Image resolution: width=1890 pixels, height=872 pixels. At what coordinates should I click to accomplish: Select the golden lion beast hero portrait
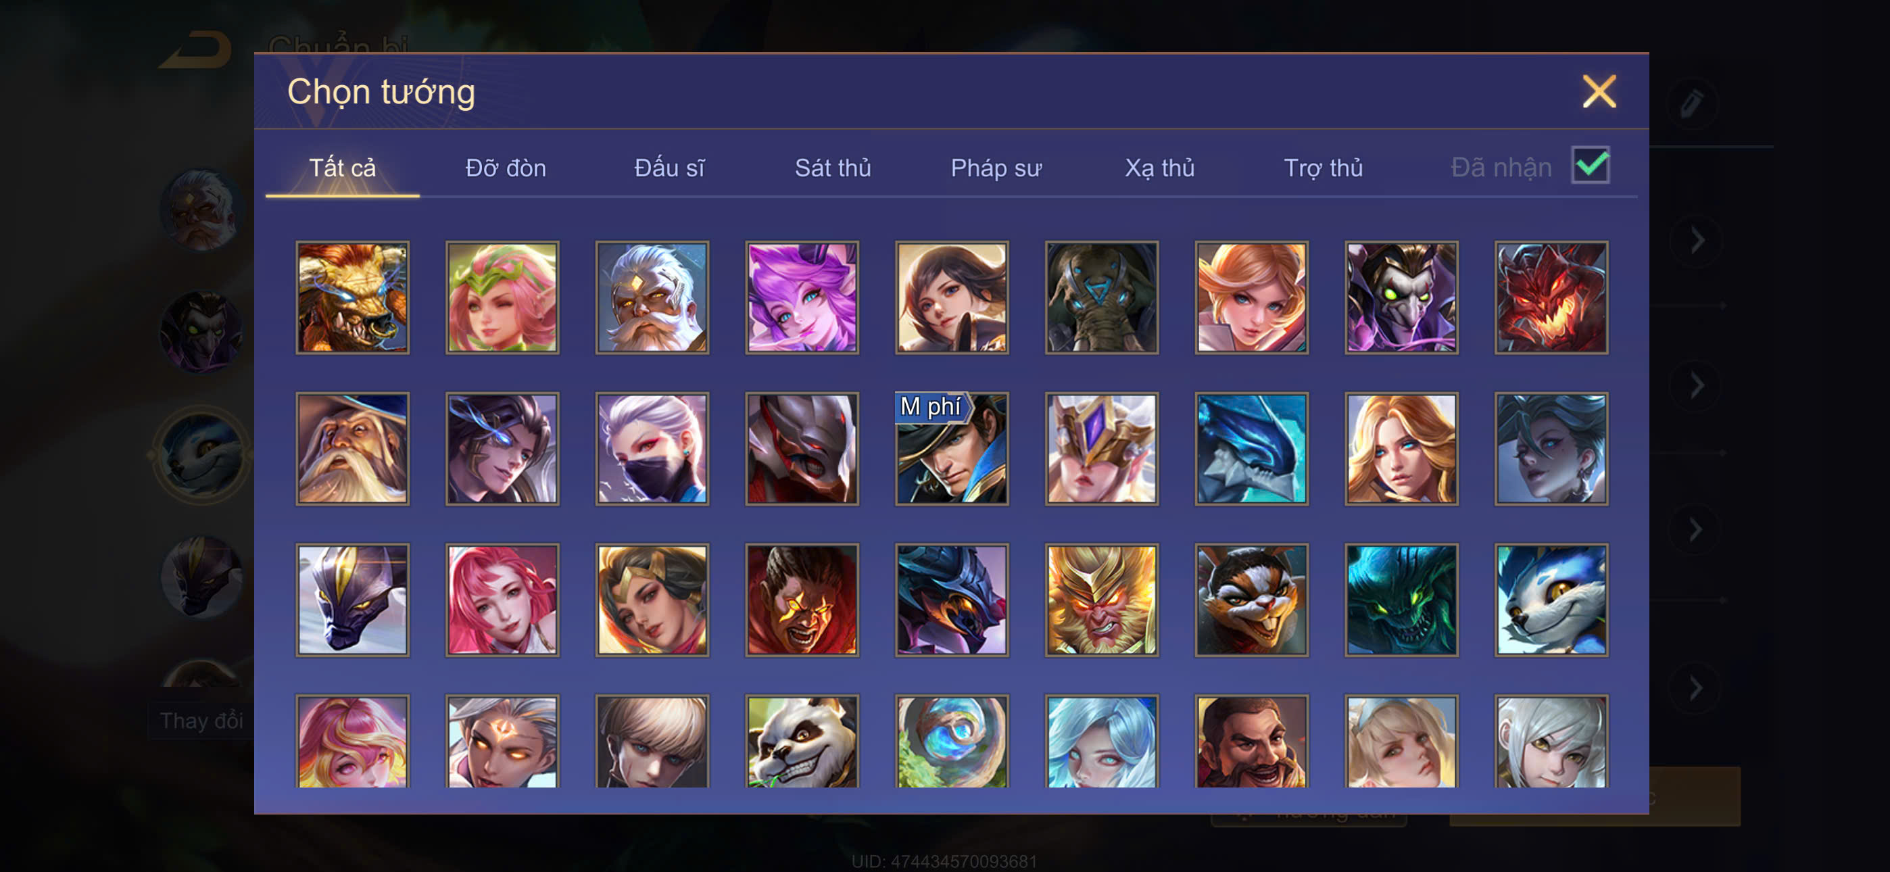point(353,297)
